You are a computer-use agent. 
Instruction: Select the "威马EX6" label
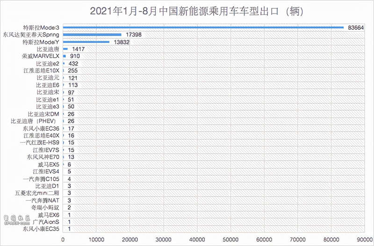pos(49,215)
